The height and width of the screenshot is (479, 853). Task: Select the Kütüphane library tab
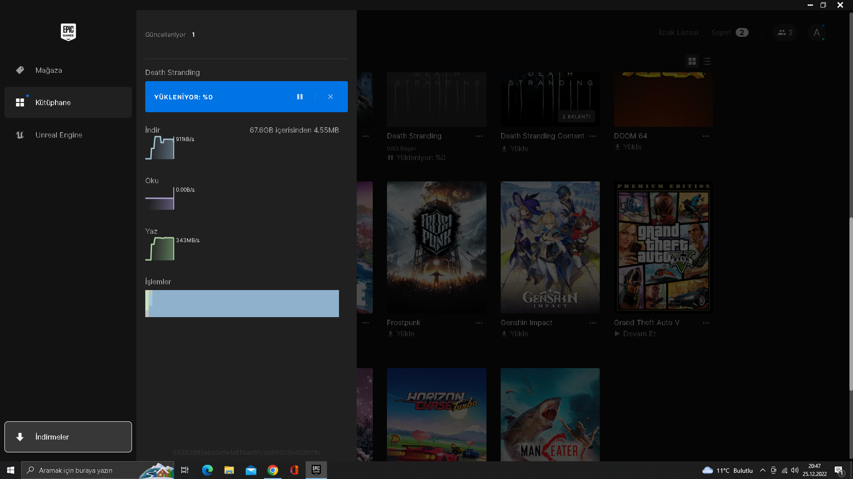click(x=53, y=102)
